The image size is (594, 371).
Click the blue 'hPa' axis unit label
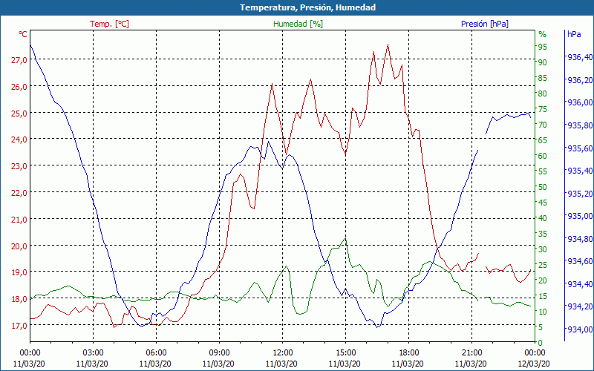point(574,34)
